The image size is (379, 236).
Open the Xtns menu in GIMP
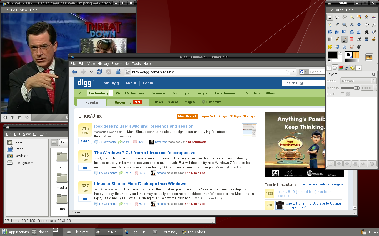340,10
